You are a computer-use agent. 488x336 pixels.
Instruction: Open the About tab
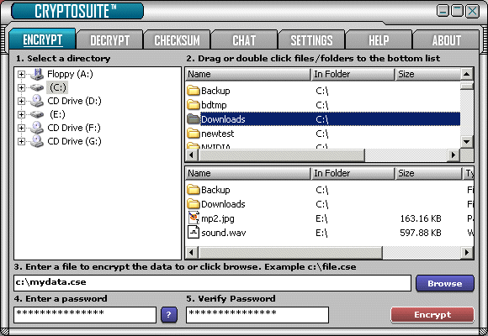[x=446, y=40]
